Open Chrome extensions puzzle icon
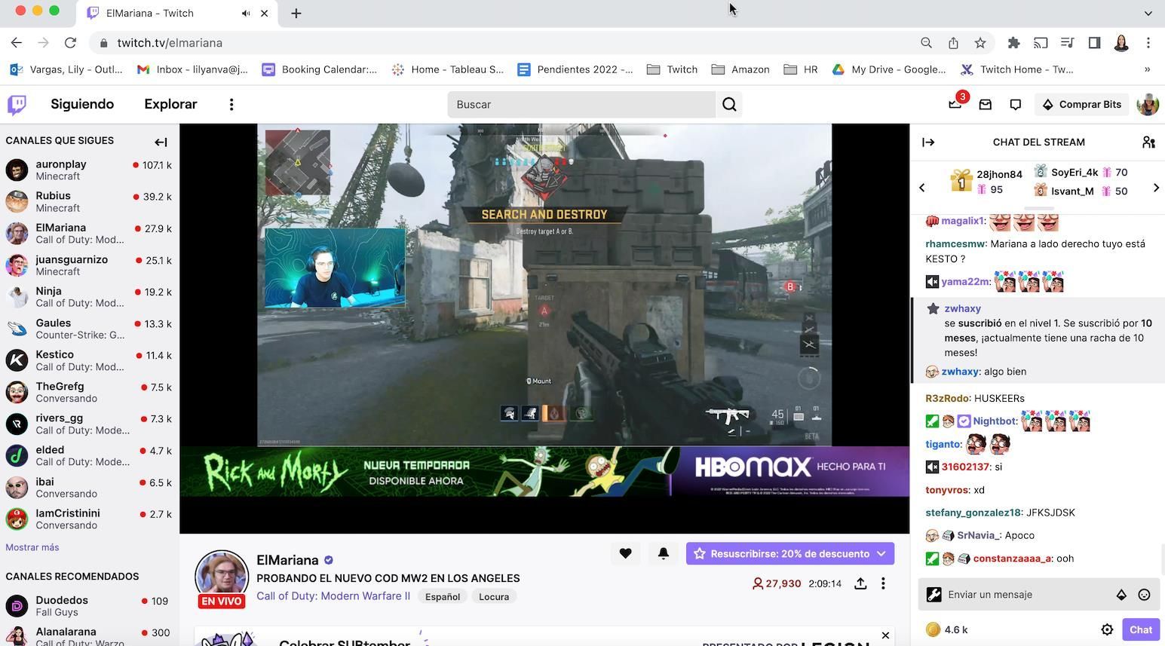1165x646 pixels. click(x=1013, y=43)
